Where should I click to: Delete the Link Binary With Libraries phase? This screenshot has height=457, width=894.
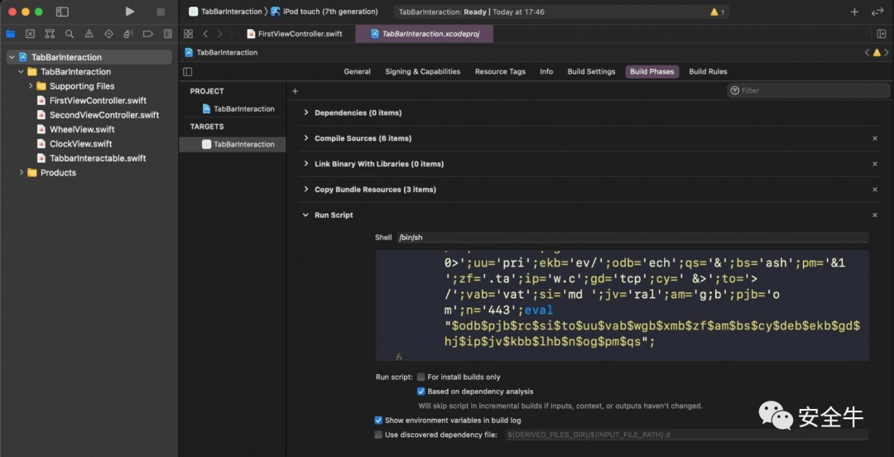pos(875,164)
